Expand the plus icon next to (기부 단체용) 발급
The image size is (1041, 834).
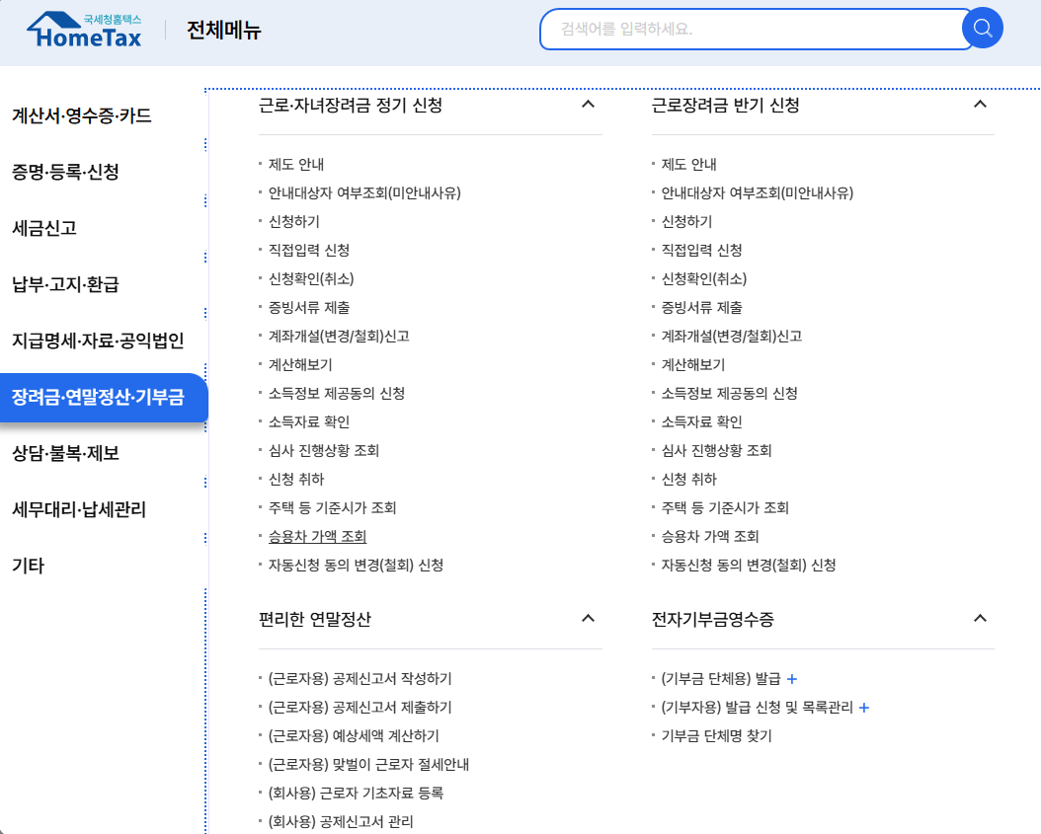(x=791, y=678)
